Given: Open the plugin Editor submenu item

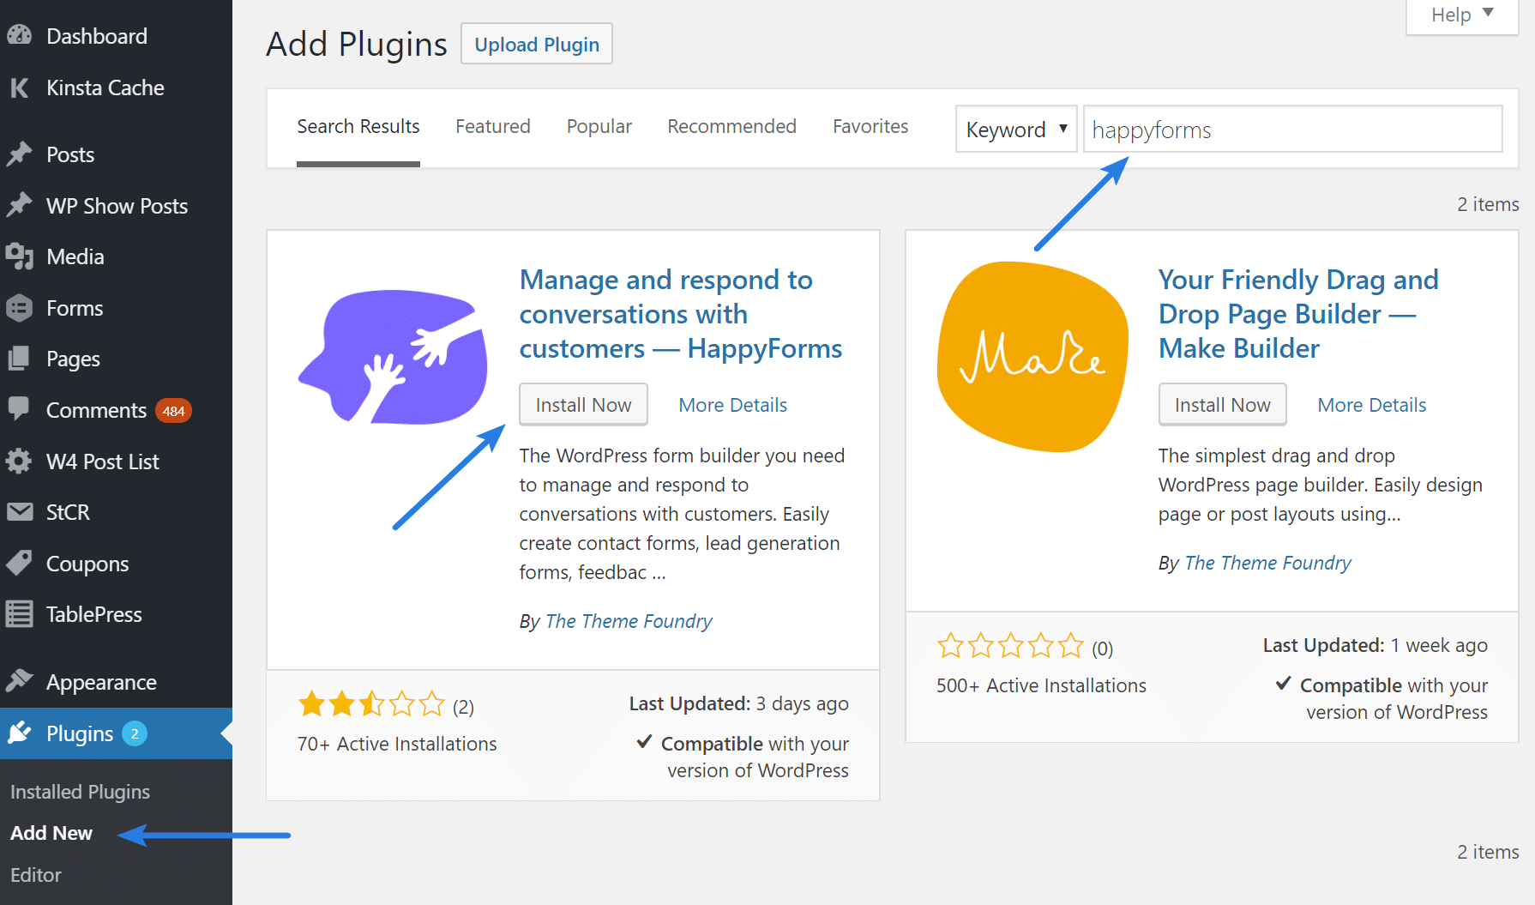Looking at the screenshot, I should pos(36,875).
